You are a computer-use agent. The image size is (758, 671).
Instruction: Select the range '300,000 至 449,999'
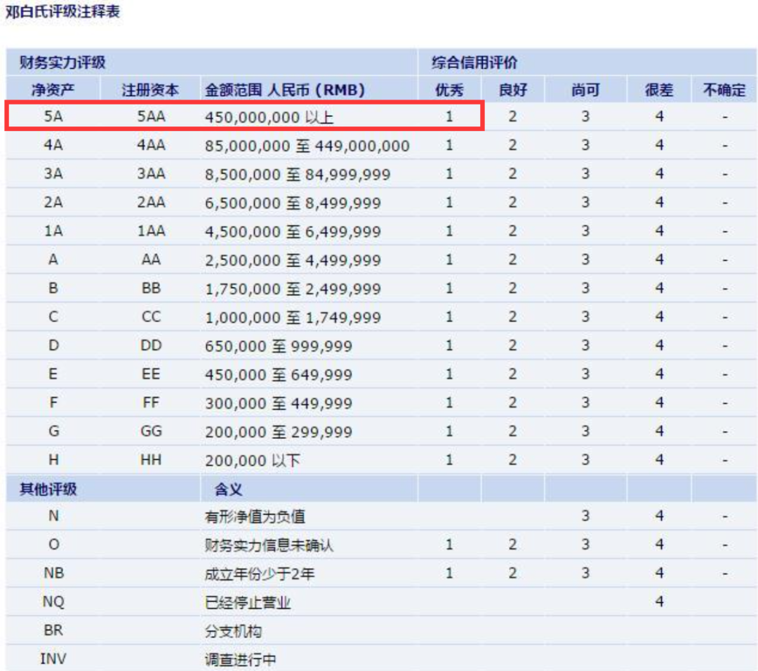279,403
